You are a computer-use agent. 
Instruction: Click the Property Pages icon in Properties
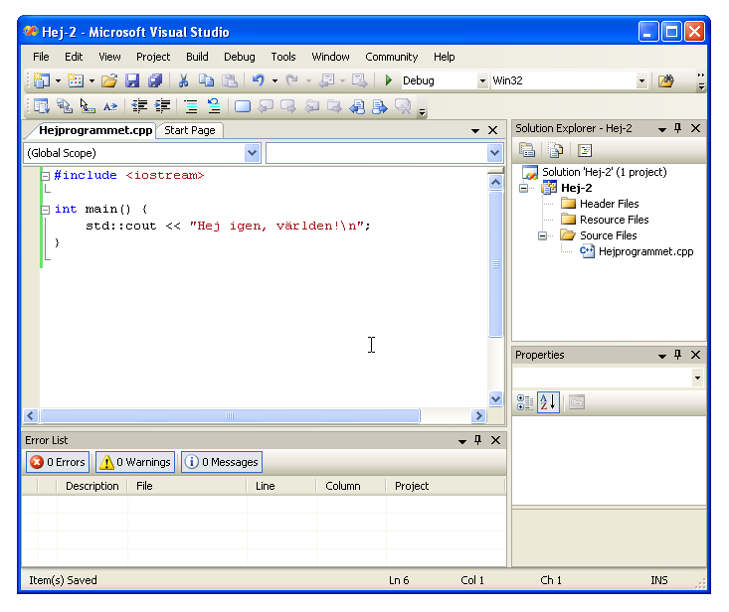point(577,402)
